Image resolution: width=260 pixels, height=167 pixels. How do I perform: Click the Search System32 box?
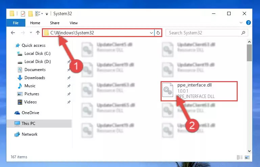[x=207, y=33]
